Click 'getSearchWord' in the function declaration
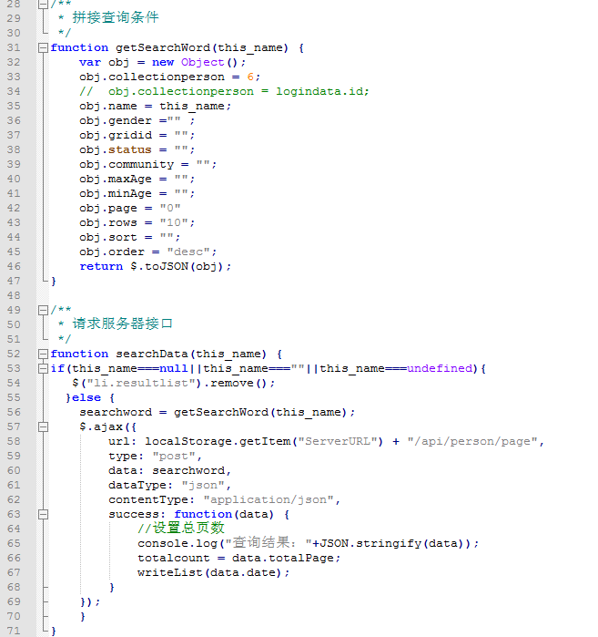This screenshot has height=637, width=598. 163,48
